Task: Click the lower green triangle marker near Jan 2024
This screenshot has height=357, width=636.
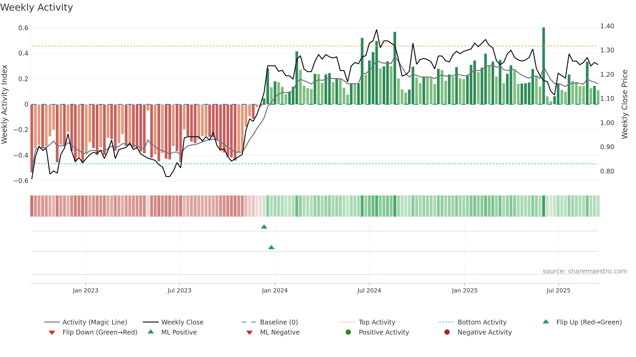Action: [x=271, y=247]
